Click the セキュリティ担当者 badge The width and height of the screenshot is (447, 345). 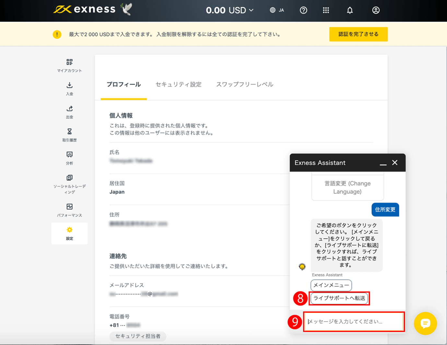click(138, 336)
